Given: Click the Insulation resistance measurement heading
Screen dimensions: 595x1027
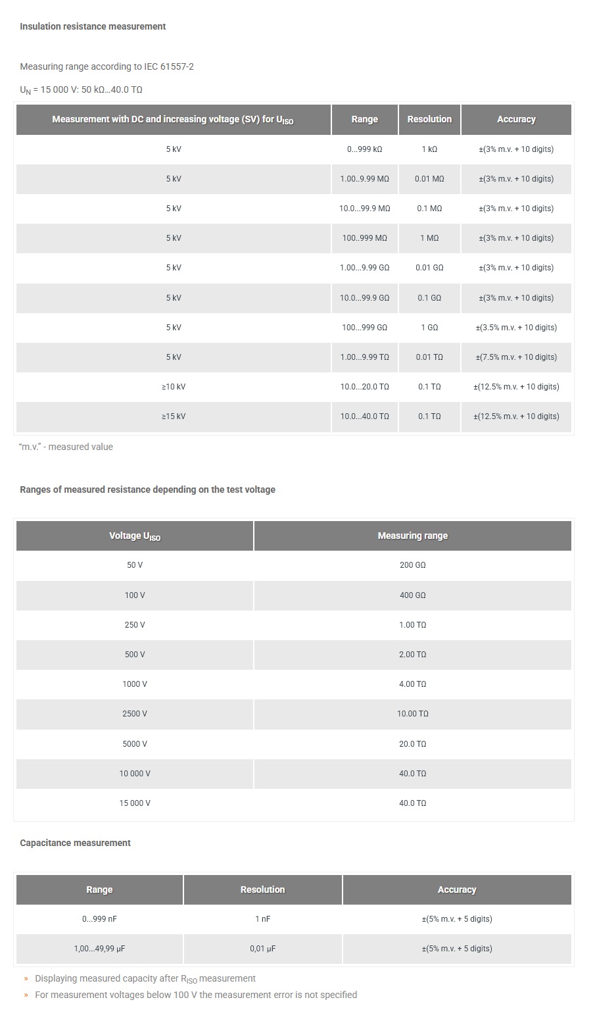Looking at the screenshot, I should click(x=93, y=26).
